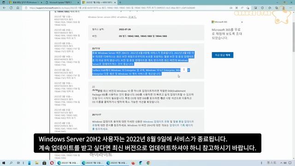Click the page vertical scrollbar thumb

(294, 37)
